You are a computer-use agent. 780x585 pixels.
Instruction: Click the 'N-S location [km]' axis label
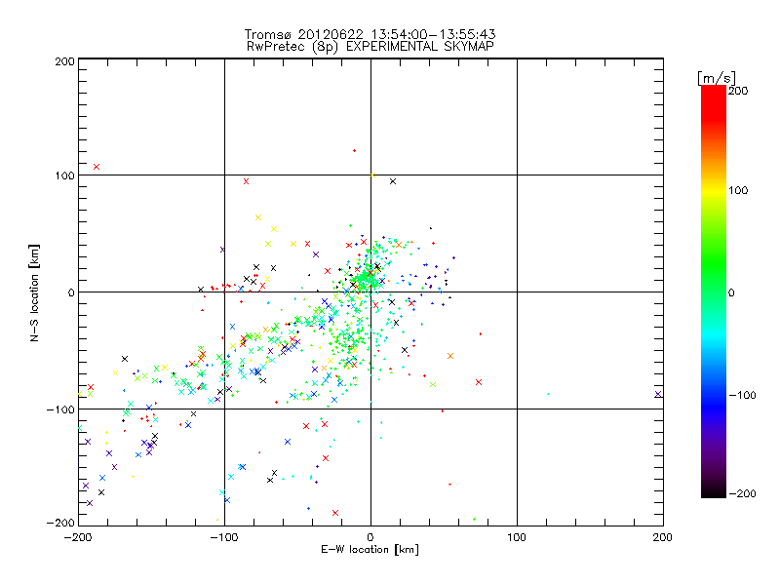pos(34,292)
